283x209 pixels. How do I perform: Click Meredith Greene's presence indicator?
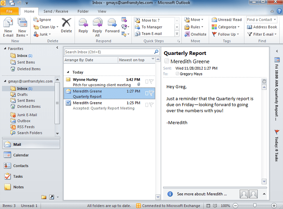coord(167,61)
